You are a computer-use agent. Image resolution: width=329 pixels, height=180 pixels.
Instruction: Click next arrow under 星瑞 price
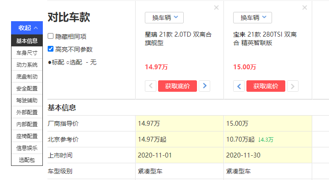click(x=204, y=86)
